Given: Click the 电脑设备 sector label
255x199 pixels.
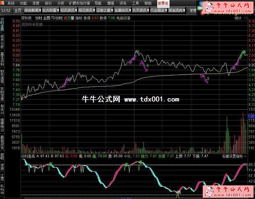Looking at the screenshot, I should click(x=123, y=18).
